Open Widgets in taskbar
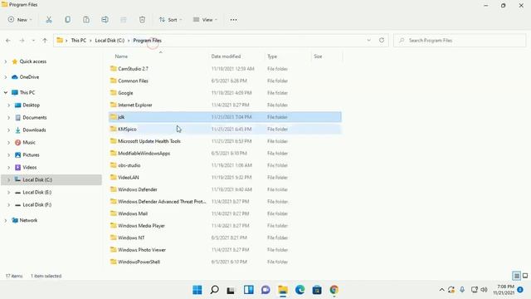531x299 pixels. [x=249, y=290]
